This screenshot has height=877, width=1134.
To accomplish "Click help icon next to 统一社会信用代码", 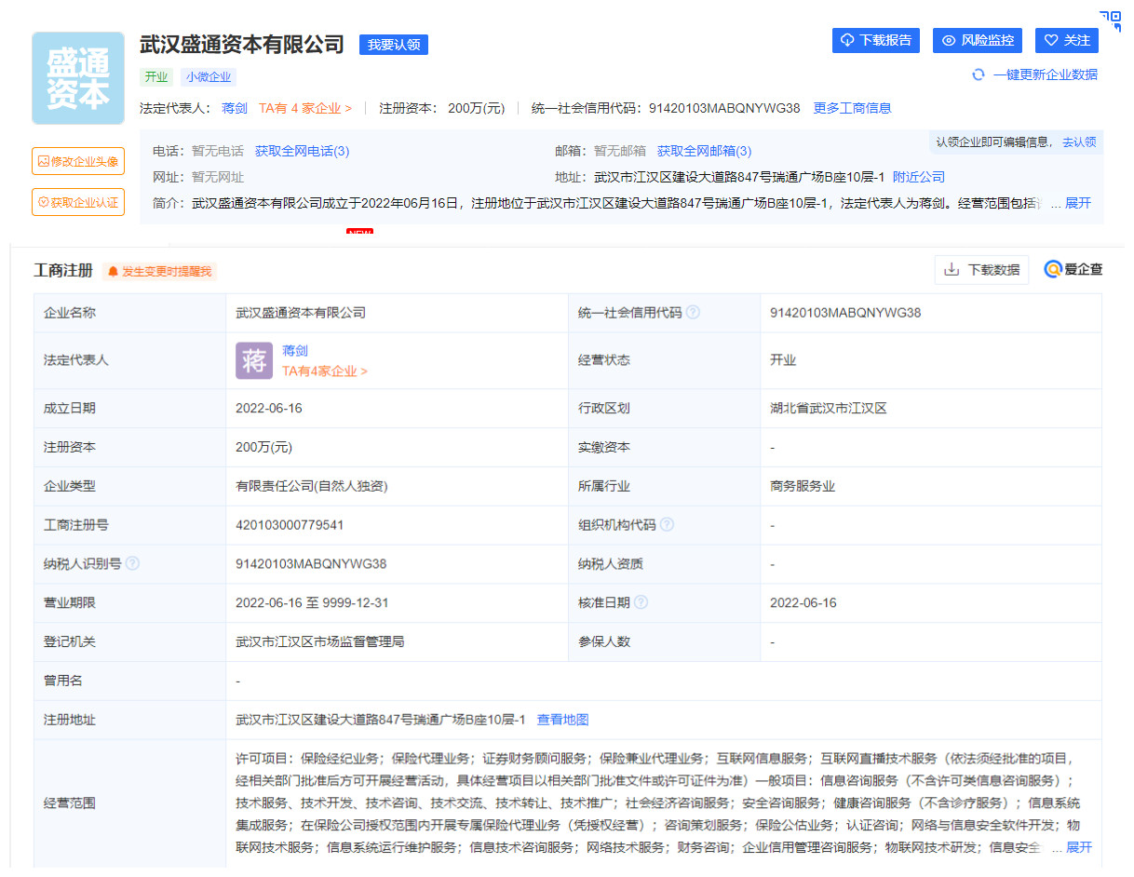I will 694,313.
